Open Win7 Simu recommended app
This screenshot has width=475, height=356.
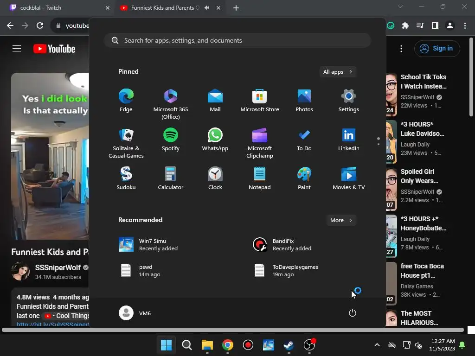click(x=148, y=245)
